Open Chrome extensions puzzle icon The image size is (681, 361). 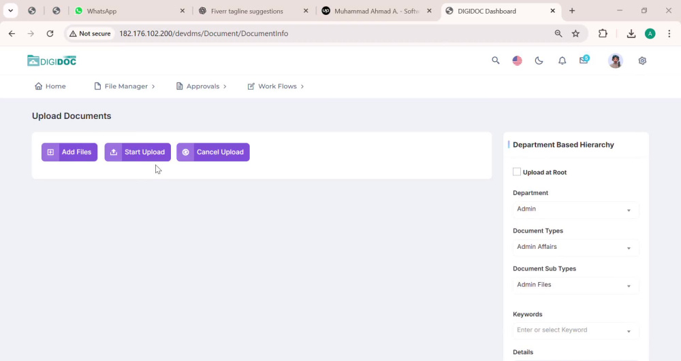603,33
